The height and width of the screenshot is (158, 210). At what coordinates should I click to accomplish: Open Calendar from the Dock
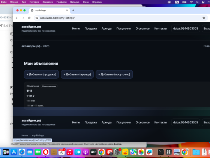click(x=61, y=152)
